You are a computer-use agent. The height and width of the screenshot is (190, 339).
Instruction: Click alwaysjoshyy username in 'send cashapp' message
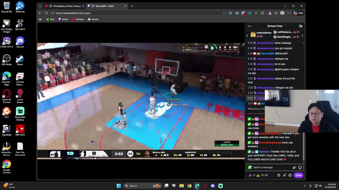tap(265, 43)
